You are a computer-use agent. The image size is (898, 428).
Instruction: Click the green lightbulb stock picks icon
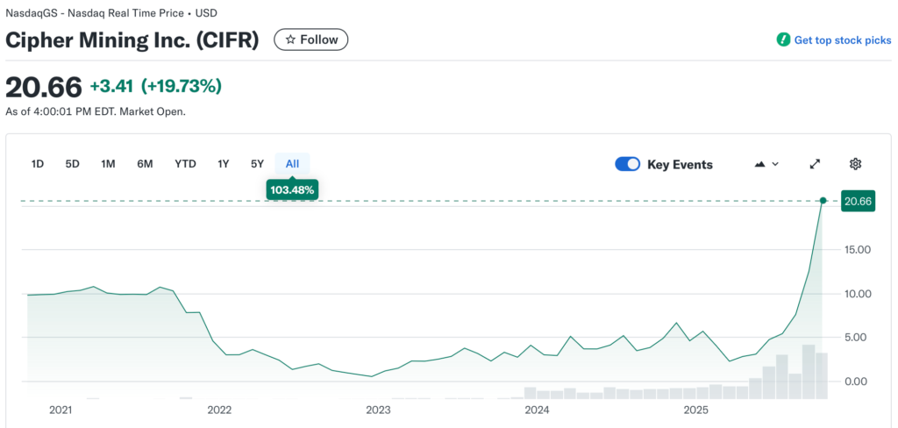[x=783, y=40]
